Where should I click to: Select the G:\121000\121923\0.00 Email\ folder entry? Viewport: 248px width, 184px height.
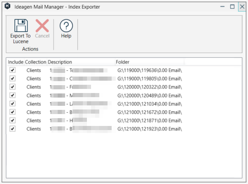(x=150, y=129)
